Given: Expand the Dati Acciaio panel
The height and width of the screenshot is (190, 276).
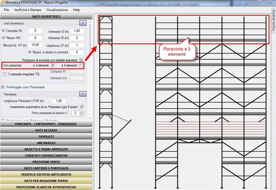Looking at the screenshot, I should click(x=46, y=130).
